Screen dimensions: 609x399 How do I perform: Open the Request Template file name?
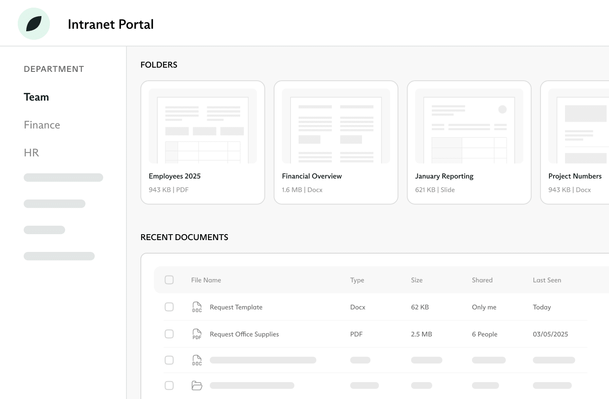click(x=236, y=307)
